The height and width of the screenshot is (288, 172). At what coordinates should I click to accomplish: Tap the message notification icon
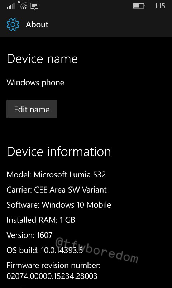point(34,6)
